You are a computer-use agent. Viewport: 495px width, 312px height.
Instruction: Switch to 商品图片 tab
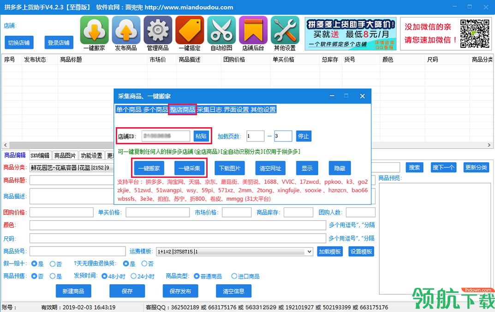click(x=65, y=155)
